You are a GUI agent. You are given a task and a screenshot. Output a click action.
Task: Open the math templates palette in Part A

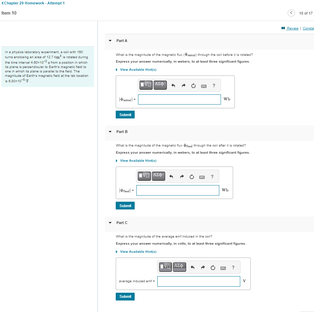(145, 85)
